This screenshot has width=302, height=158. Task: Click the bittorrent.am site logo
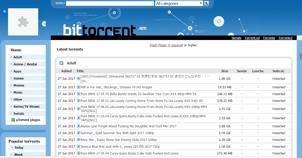105,30
